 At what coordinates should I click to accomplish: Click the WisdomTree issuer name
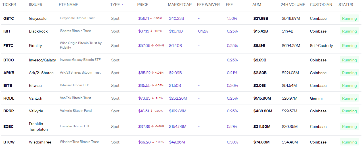point(40,142)
